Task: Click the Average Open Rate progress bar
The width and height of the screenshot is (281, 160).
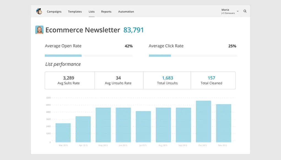Action: tap(89, 56)
